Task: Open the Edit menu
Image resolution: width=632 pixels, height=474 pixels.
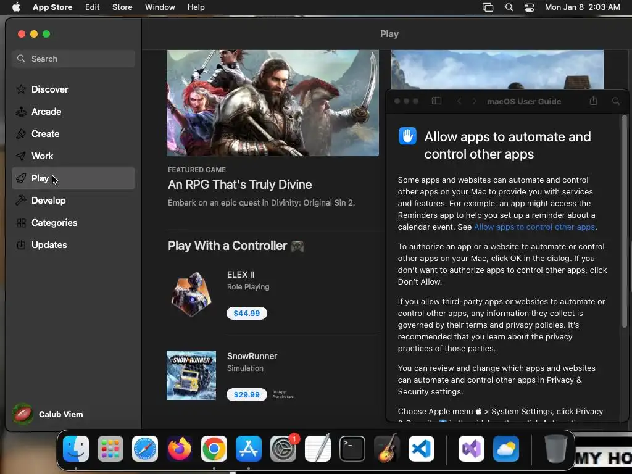Action: click(x=93, y=7)
